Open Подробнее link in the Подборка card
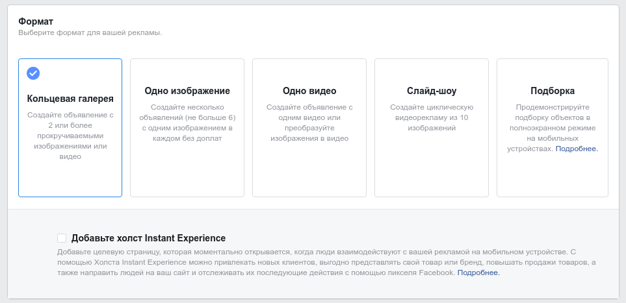Screen dimensions: 626x303 point(577,149)
